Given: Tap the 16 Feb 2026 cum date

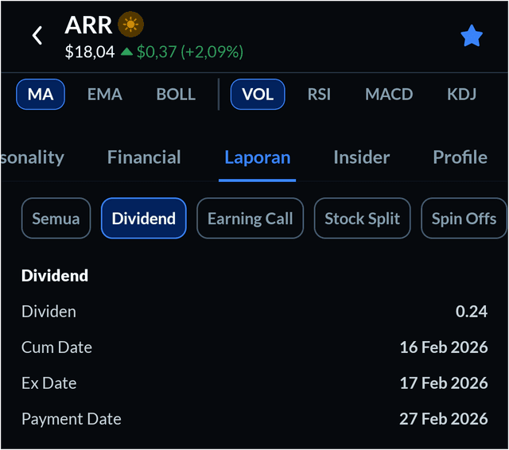Looking at the screenshot, I should point(444,347).
